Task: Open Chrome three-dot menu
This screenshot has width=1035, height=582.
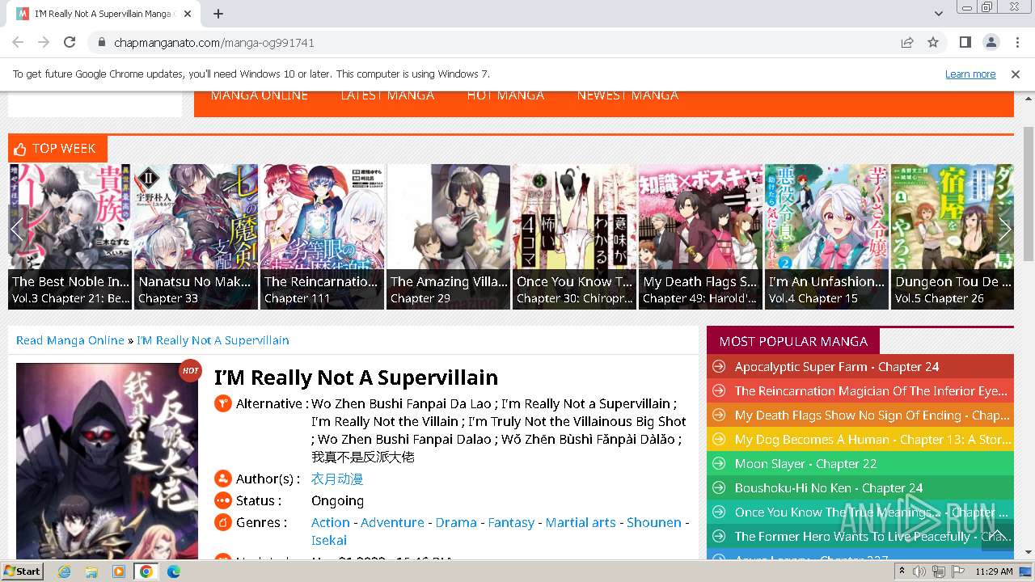Action: (1016, 42)
